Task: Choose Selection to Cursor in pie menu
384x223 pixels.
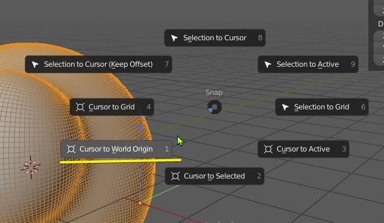Action: (x=215, y=38)
